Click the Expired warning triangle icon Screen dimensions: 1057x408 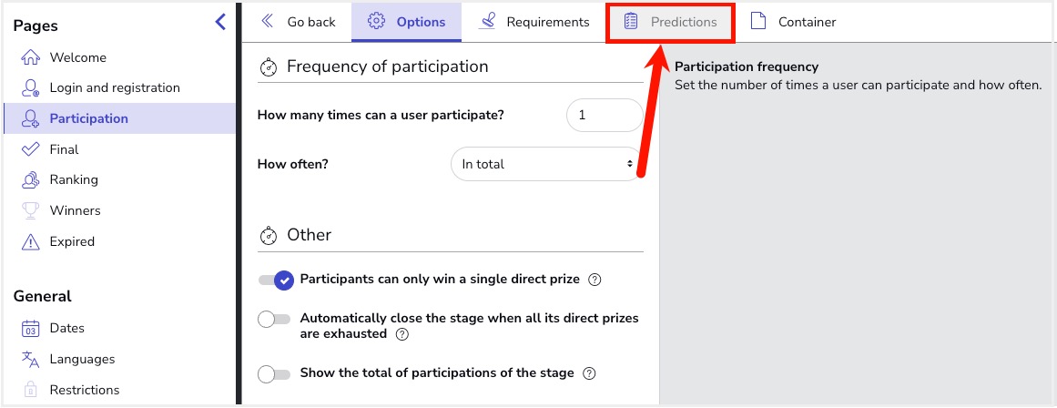pos(30,241)
